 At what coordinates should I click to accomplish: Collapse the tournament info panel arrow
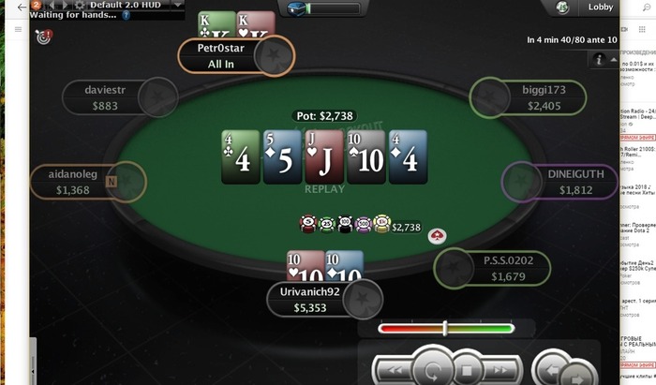click(x=613, y=60)
